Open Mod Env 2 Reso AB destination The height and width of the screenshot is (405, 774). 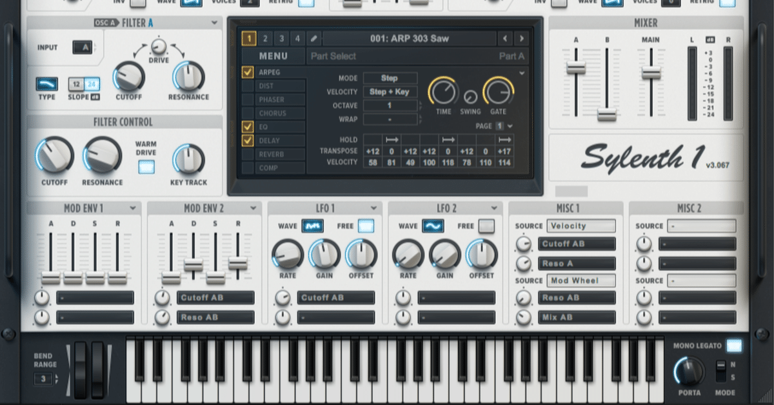215,317
